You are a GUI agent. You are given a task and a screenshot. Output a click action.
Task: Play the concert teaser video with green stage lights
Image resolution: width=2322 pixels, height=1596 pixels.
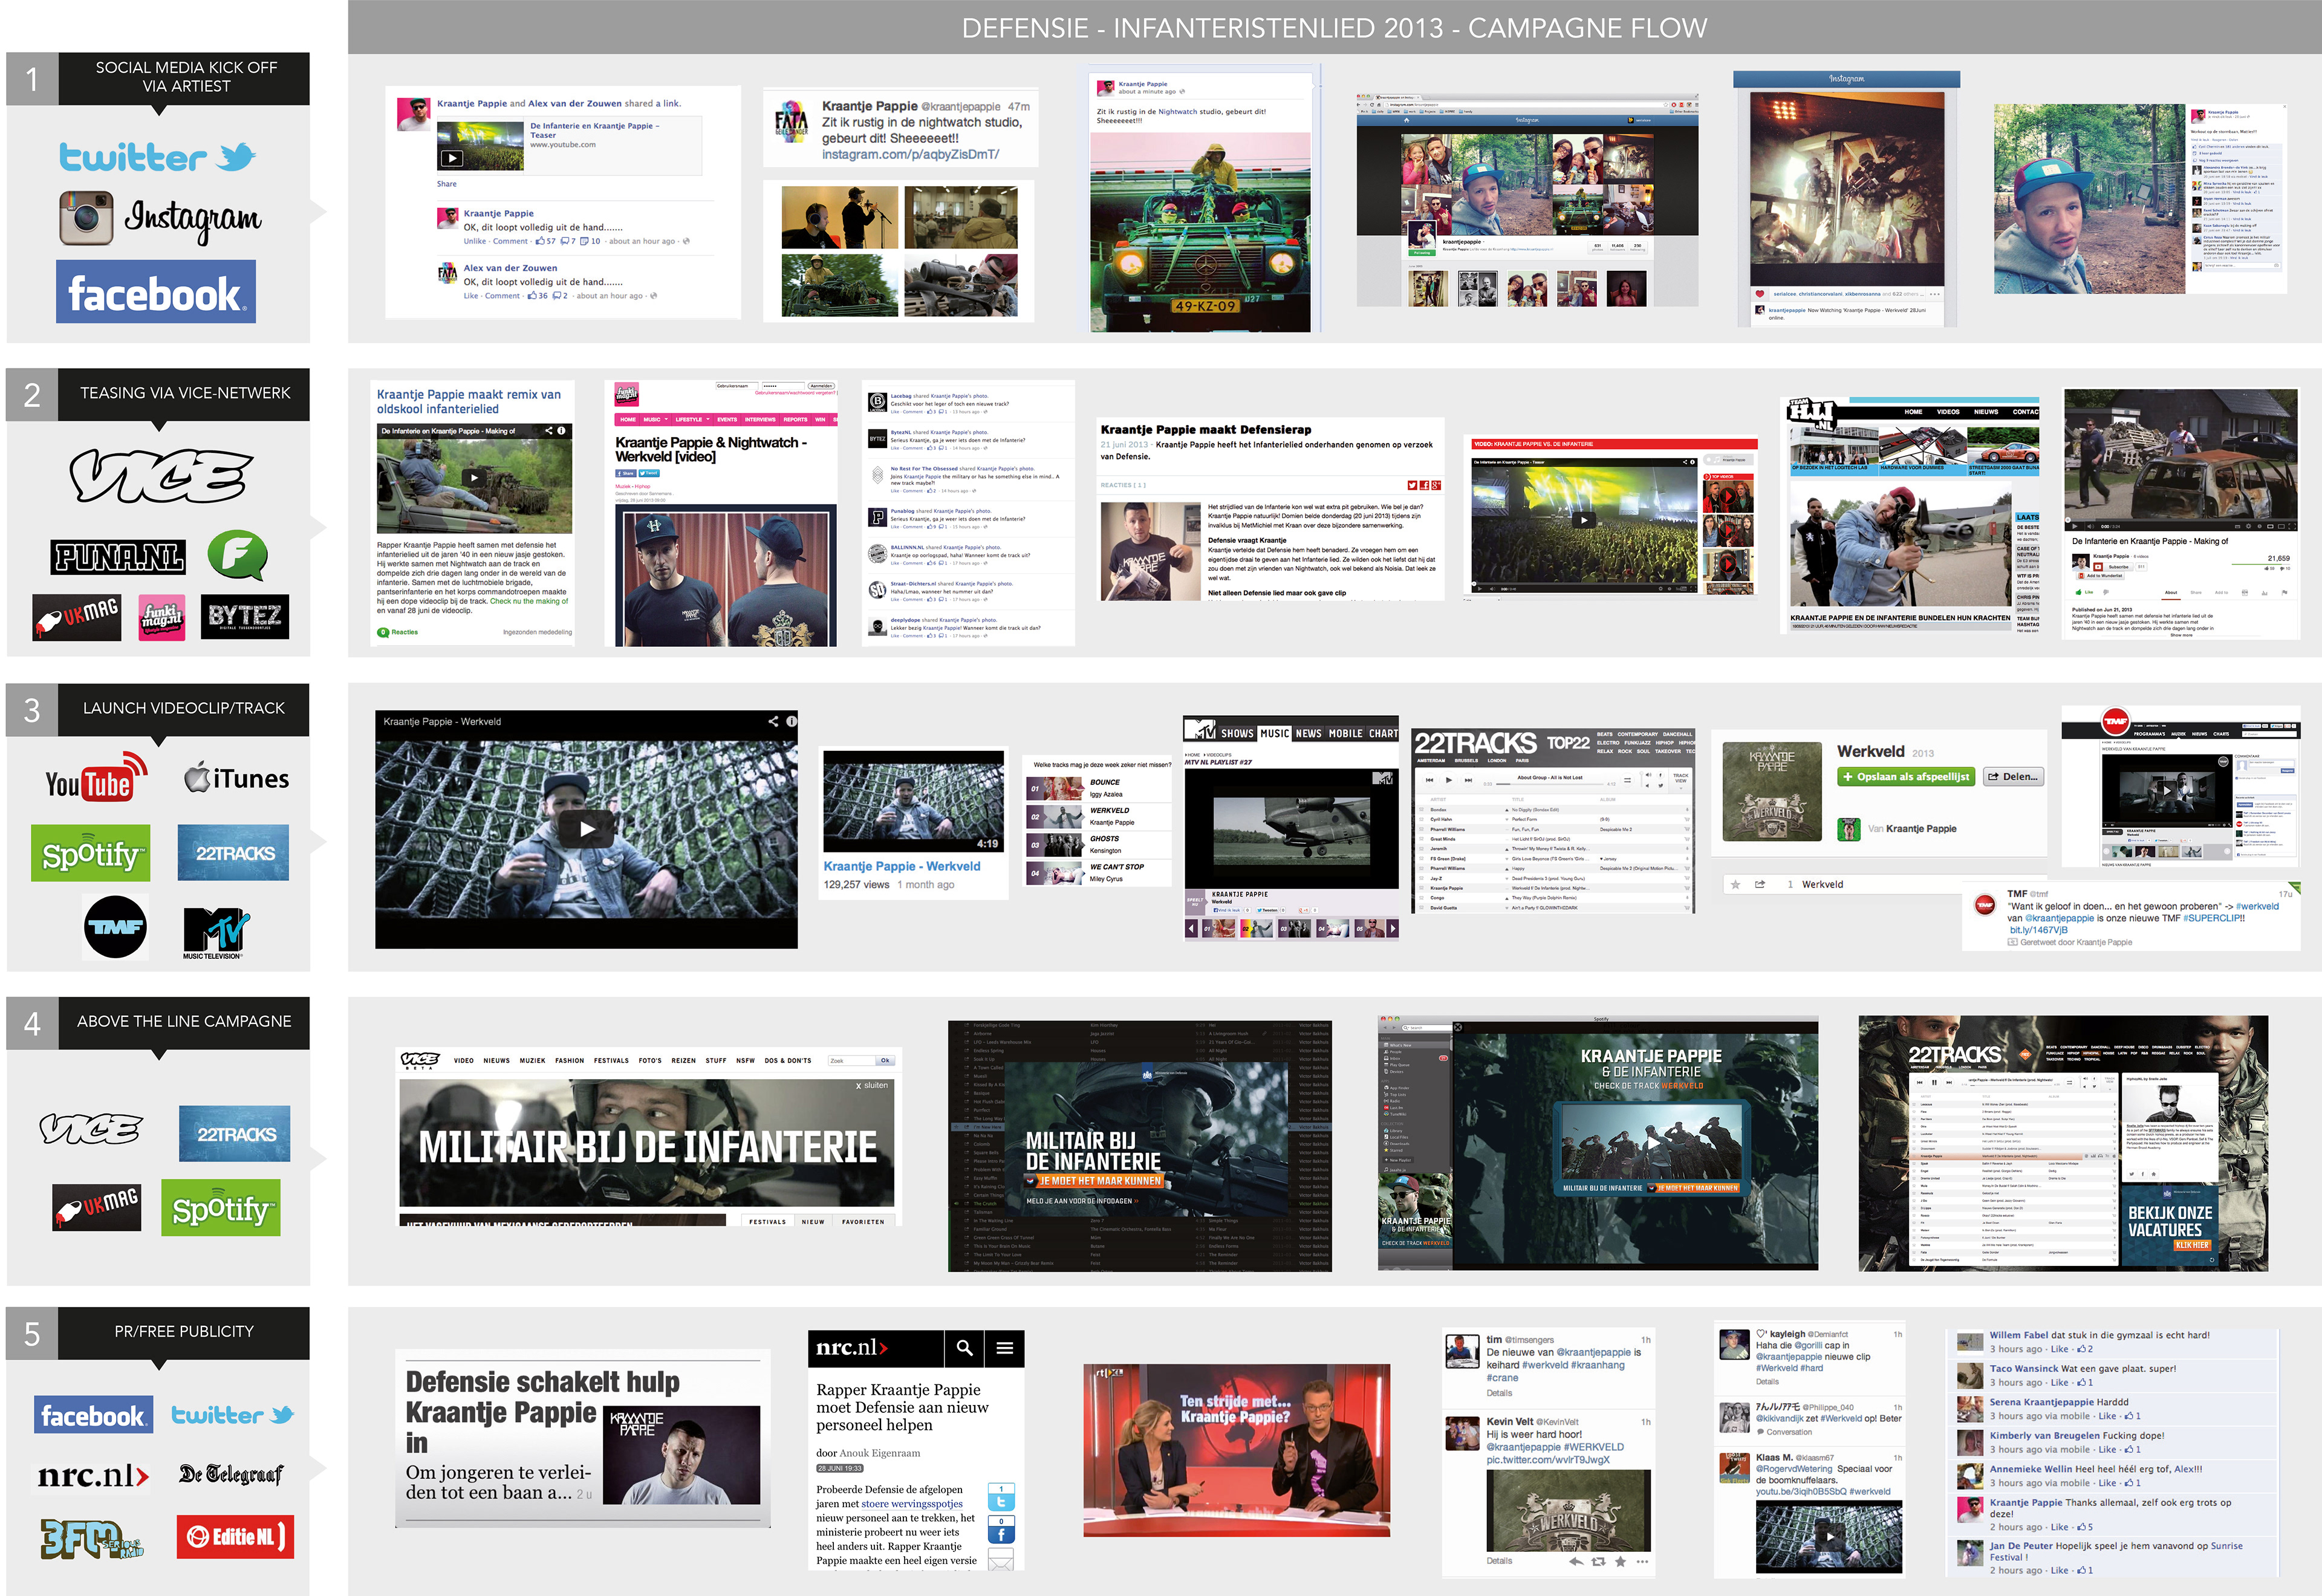tap(1583, 520)
